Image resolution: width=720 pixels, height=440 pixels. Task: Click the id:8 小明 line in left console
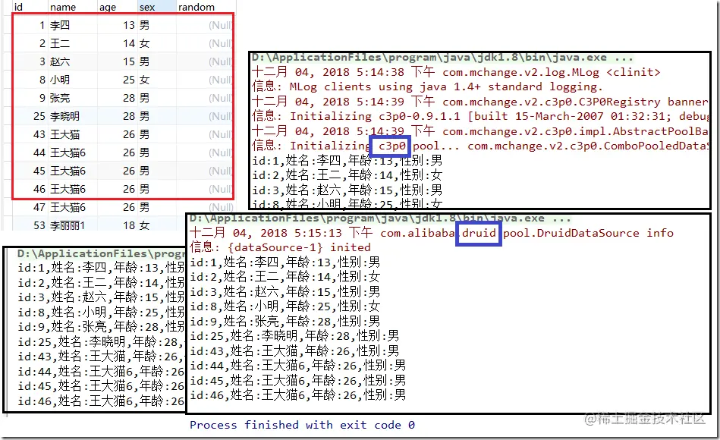pos(101,313)
